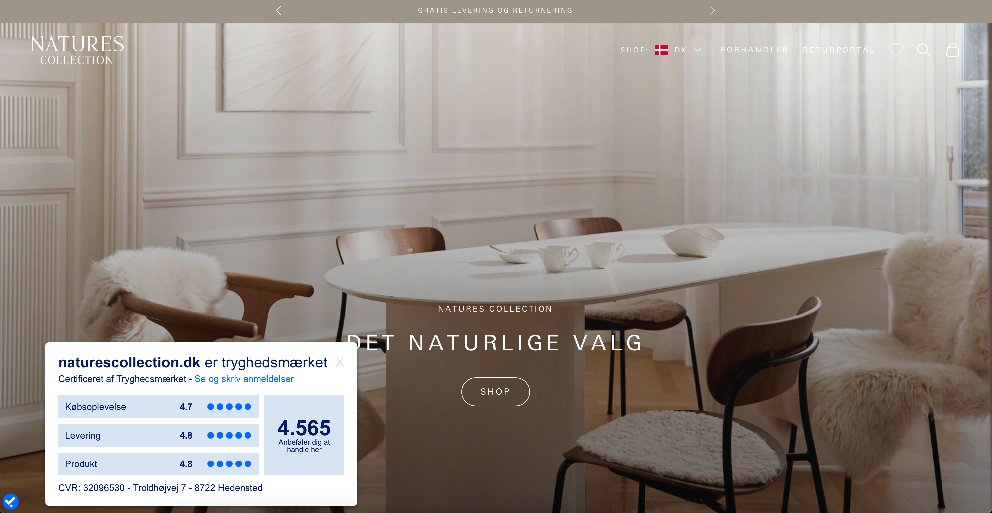Click the 4.565 recommendations box
Screen dimensions: 992x513
click(304, 435)
